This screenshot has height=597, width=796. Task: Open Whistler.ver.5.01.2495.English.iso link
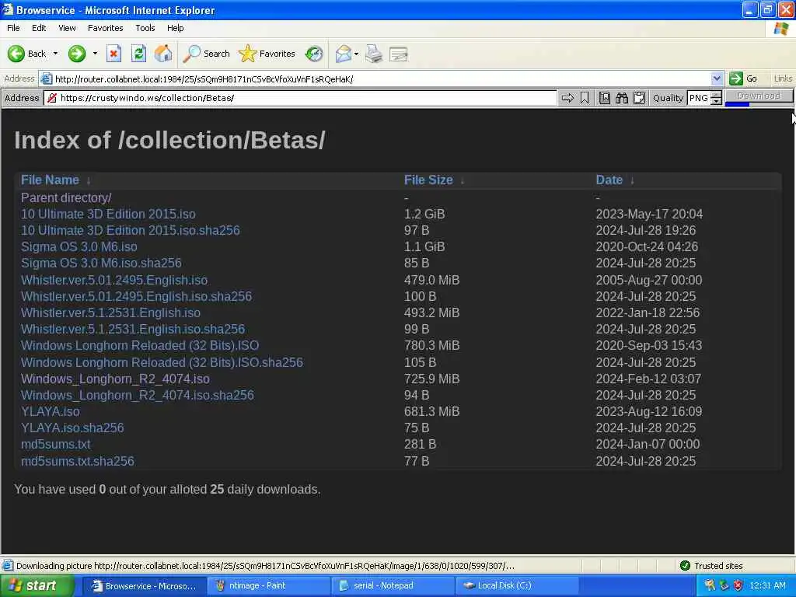click(114, 280)
